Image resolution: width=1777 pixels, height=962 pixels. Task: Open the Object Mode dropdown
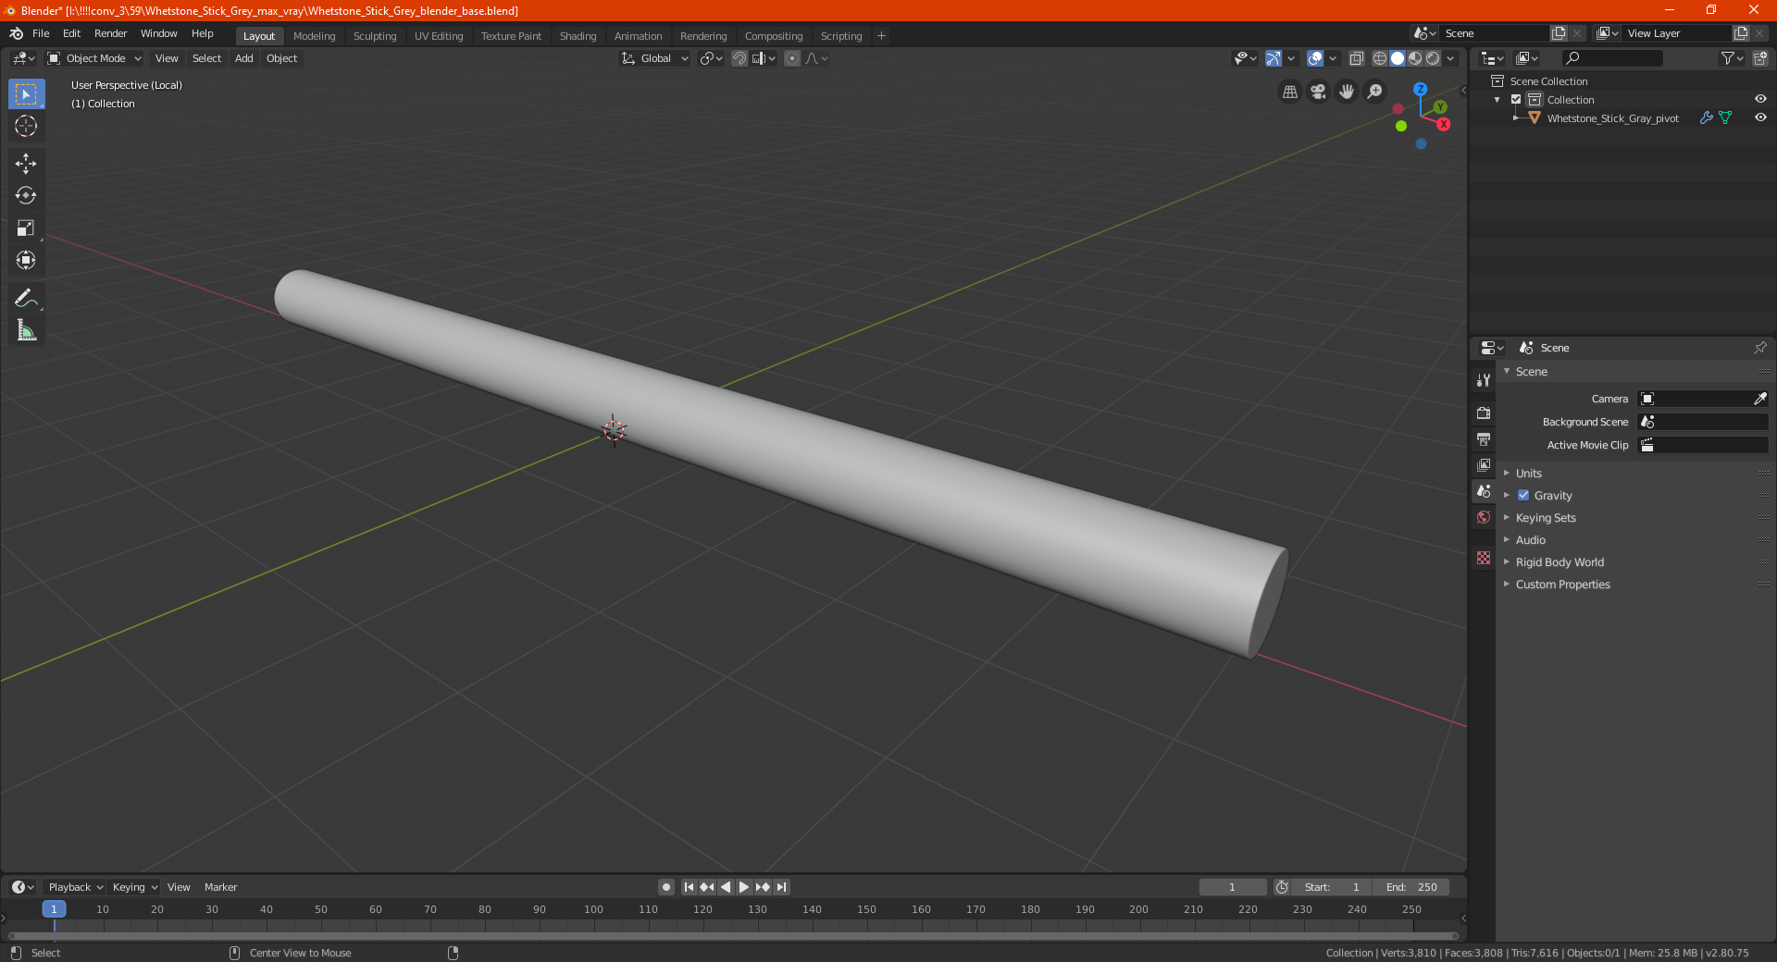coord(94,58)
